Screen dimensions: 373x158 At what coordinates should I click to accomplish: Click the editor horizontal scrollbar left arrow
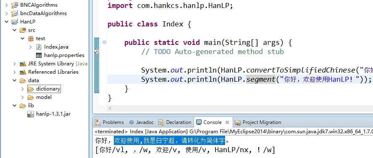(x=110, y=109)
